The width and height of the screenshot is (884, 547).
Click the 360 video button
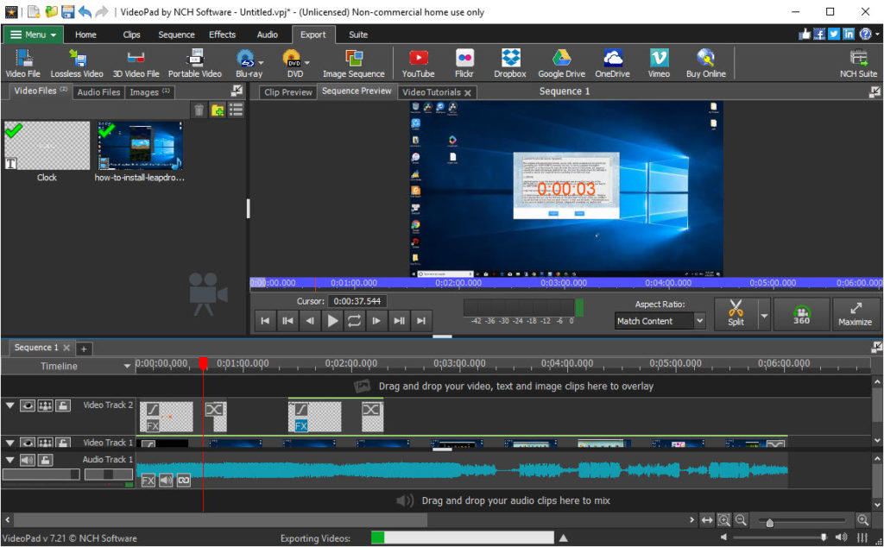tap(800, 314)
